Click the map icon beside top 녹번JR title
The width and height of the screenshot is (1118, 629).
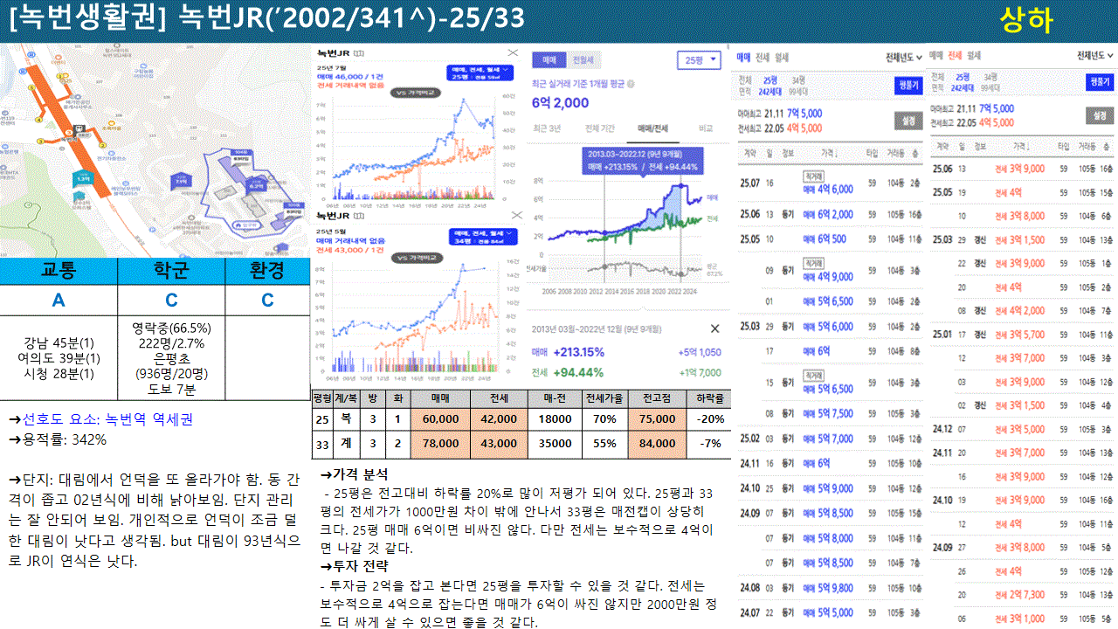click(360, 54)
